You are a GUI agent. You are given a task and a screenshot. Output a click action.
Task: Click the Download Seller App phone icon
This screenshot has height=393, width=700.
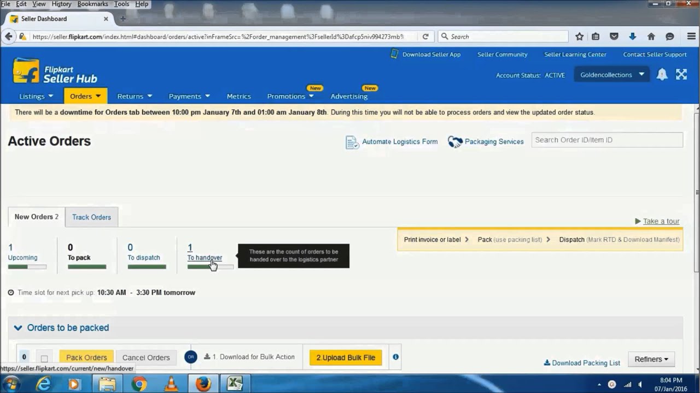(394, 54)
